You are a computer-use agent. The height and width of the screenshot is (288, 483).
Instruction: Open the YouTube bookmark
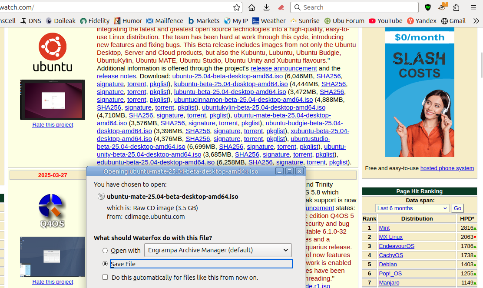tap(386, 21)
